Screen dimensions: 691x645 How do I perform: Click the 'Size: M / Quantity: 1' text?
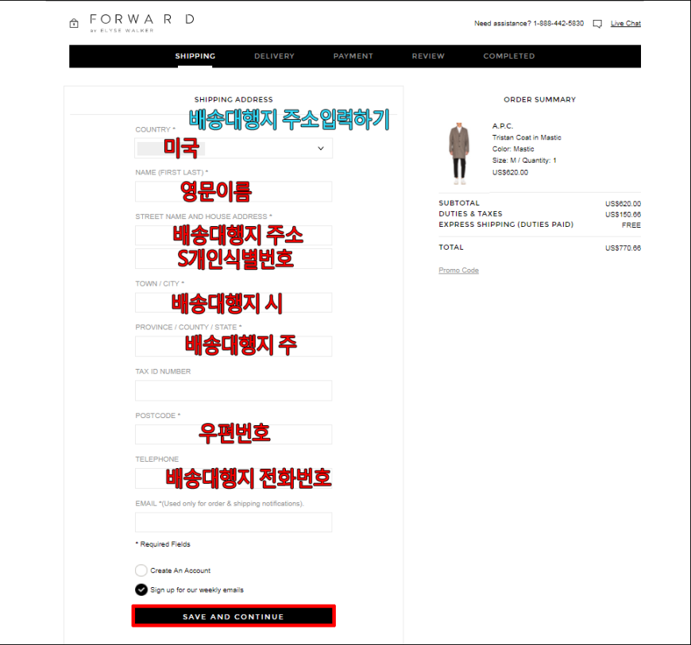click(524, 160)
